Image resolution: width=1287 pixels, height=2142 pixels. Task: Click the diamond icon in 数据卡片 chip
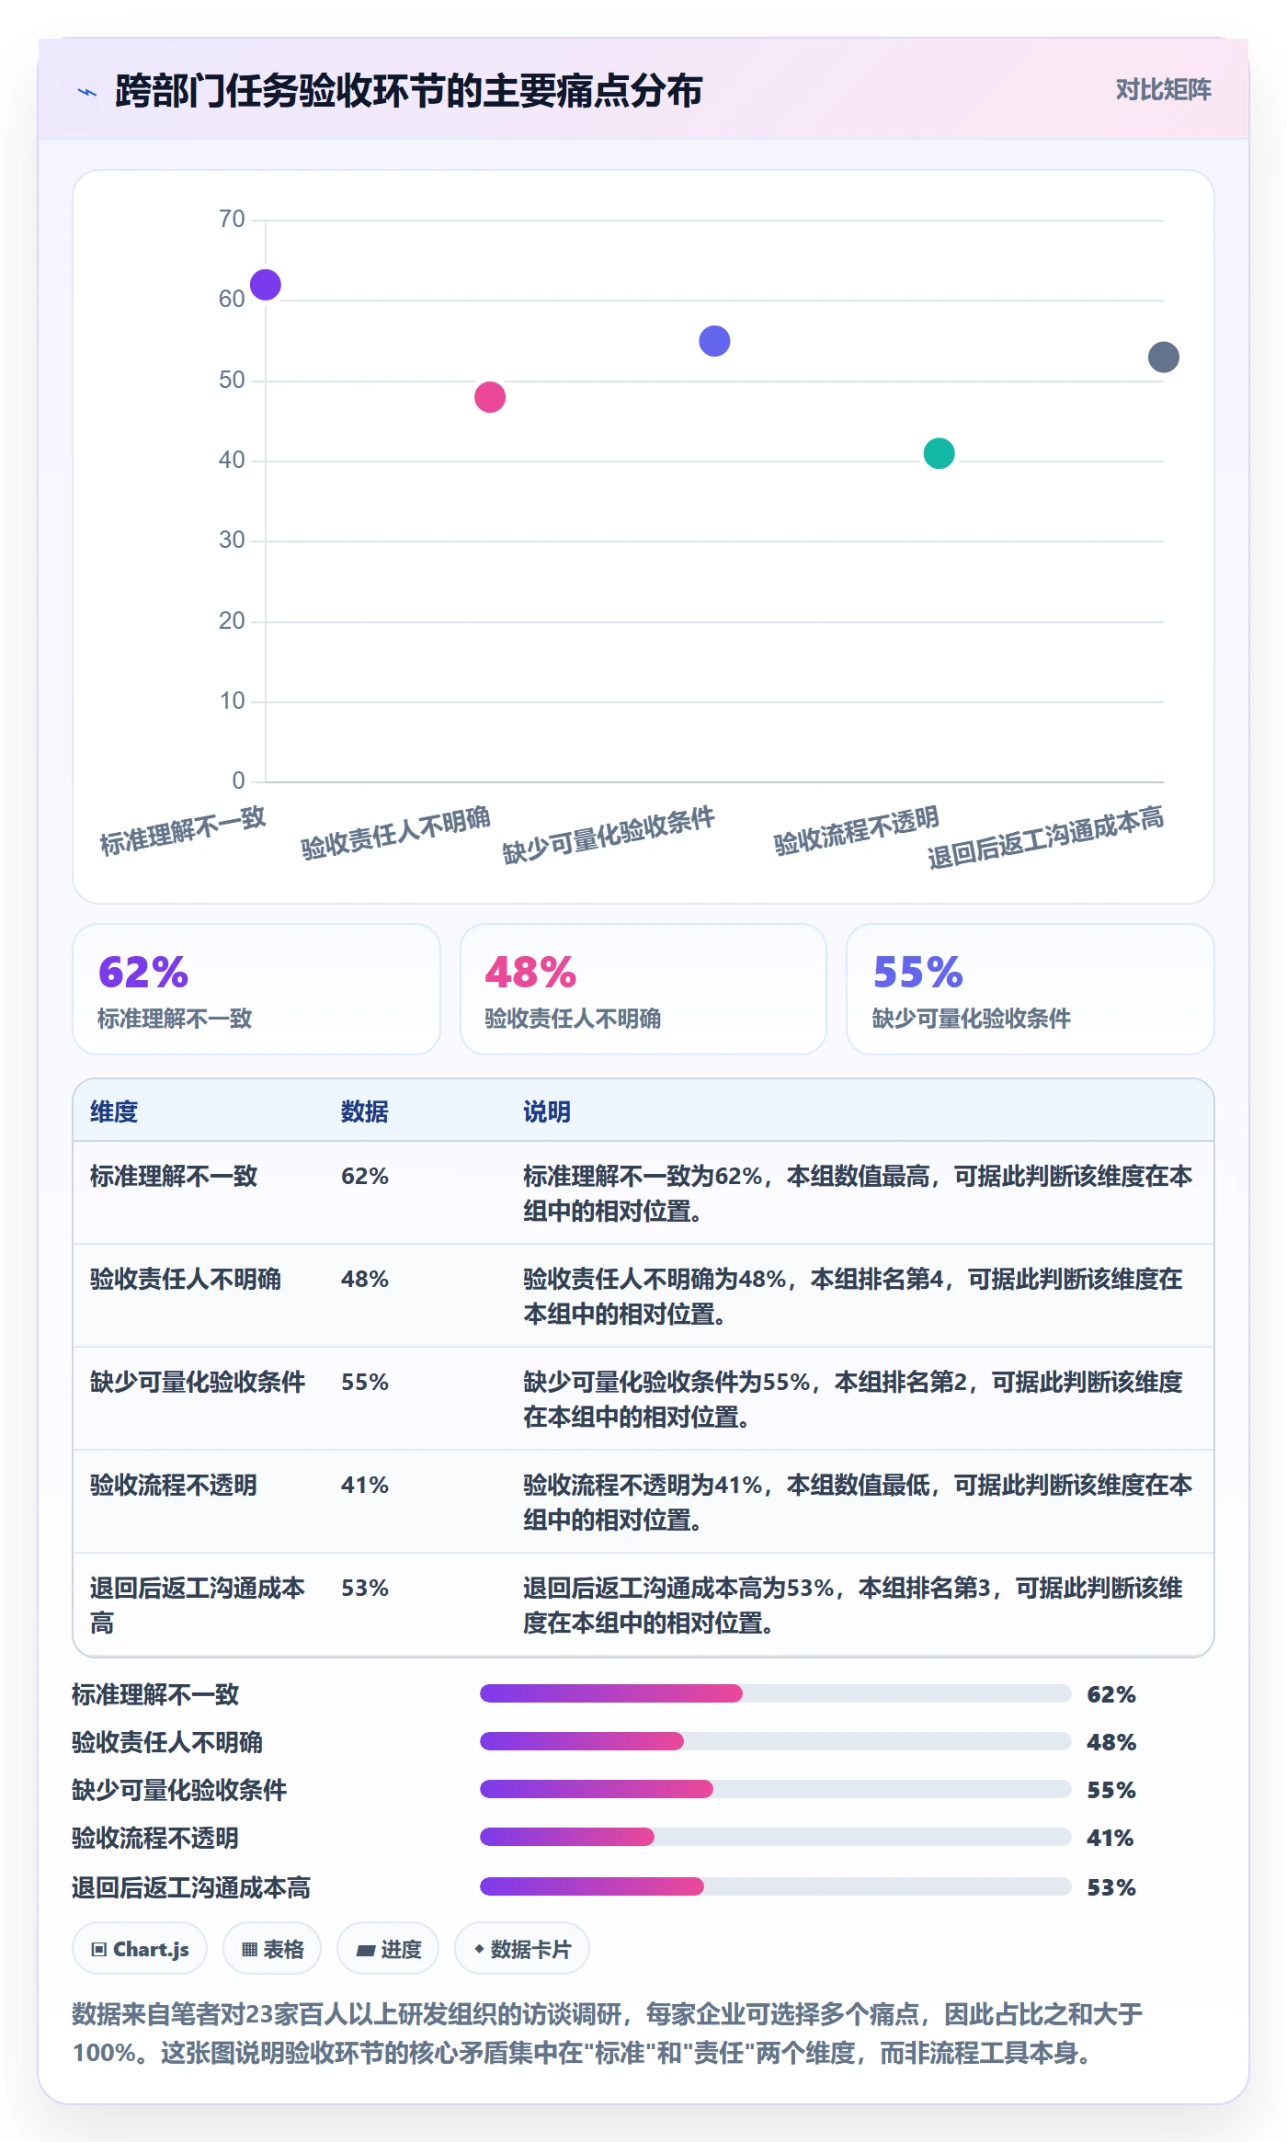point(479,1948)
